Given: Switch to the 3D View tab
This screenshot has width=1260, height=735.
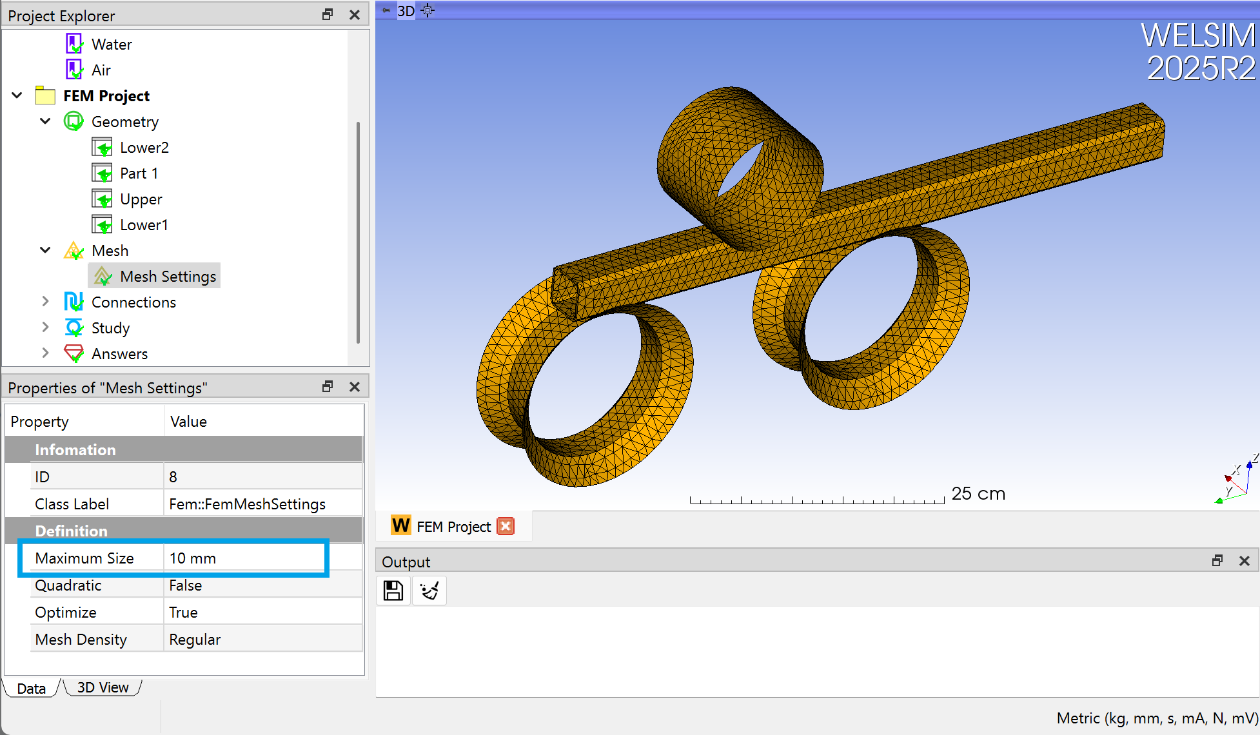Looking at the screenshot, I should coord(102,687).
